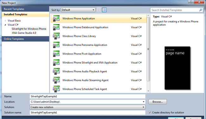Click the search magnifier icon
Image resolution: width=206 pixels, height=119 pixels.
click(201, 10)
